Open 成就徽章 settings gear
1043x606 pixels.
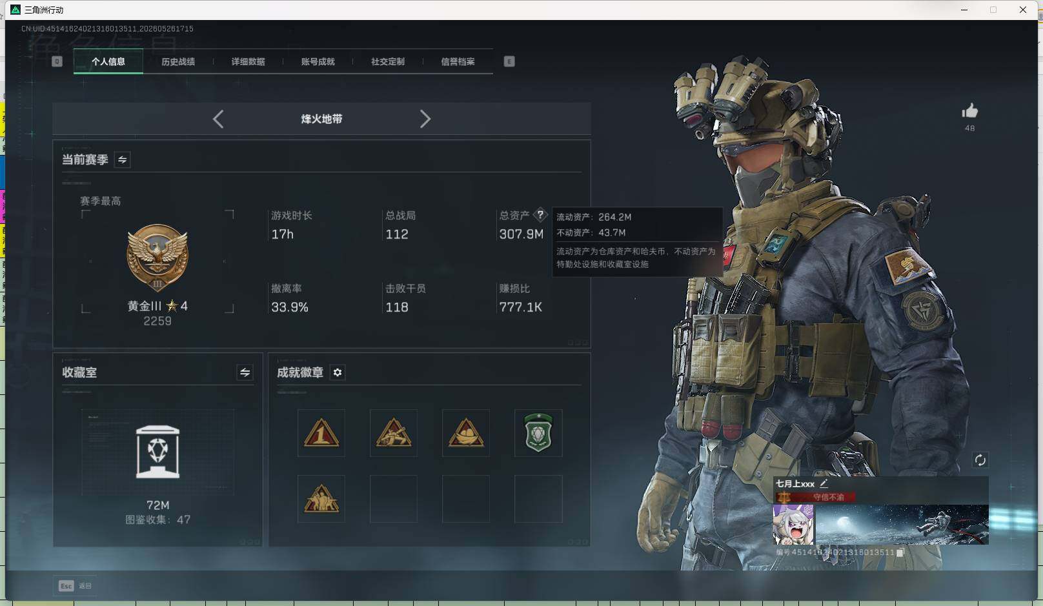click(x=338, y=372)
